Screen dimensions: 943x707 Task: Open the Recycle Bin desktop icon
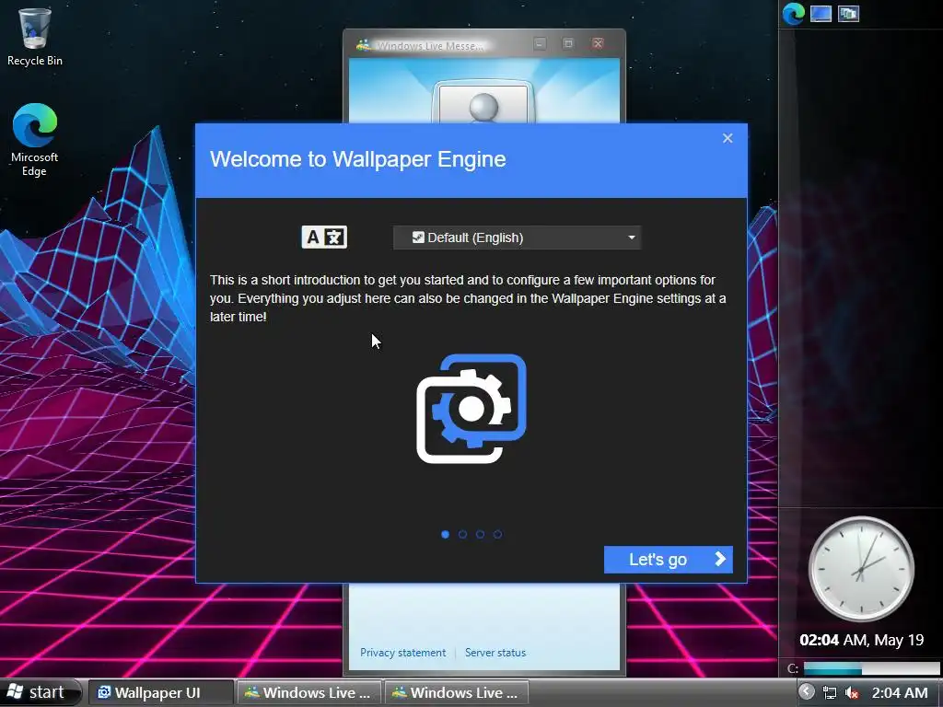[x=35, y=37]
